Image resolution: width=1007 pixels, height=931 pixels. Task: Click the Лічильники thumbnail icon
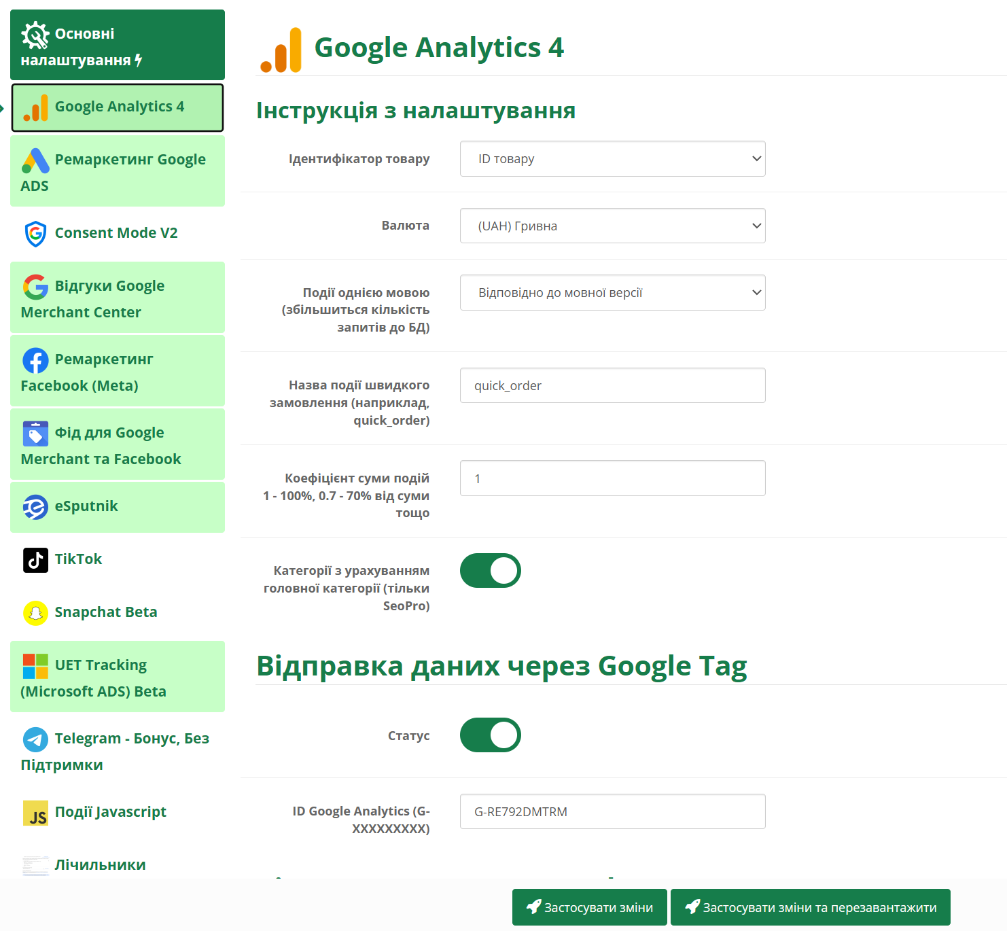click(x=35, y=866)
